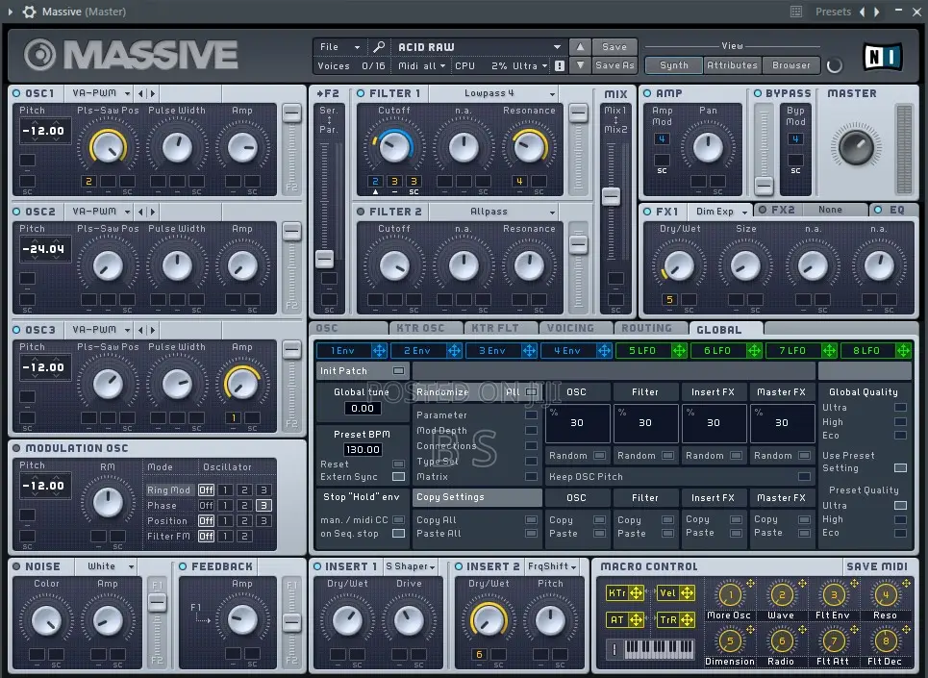Viewport: 928px width, 678px height.
Task: Click the preset search magnifier icon
Action: click(379, 46)
